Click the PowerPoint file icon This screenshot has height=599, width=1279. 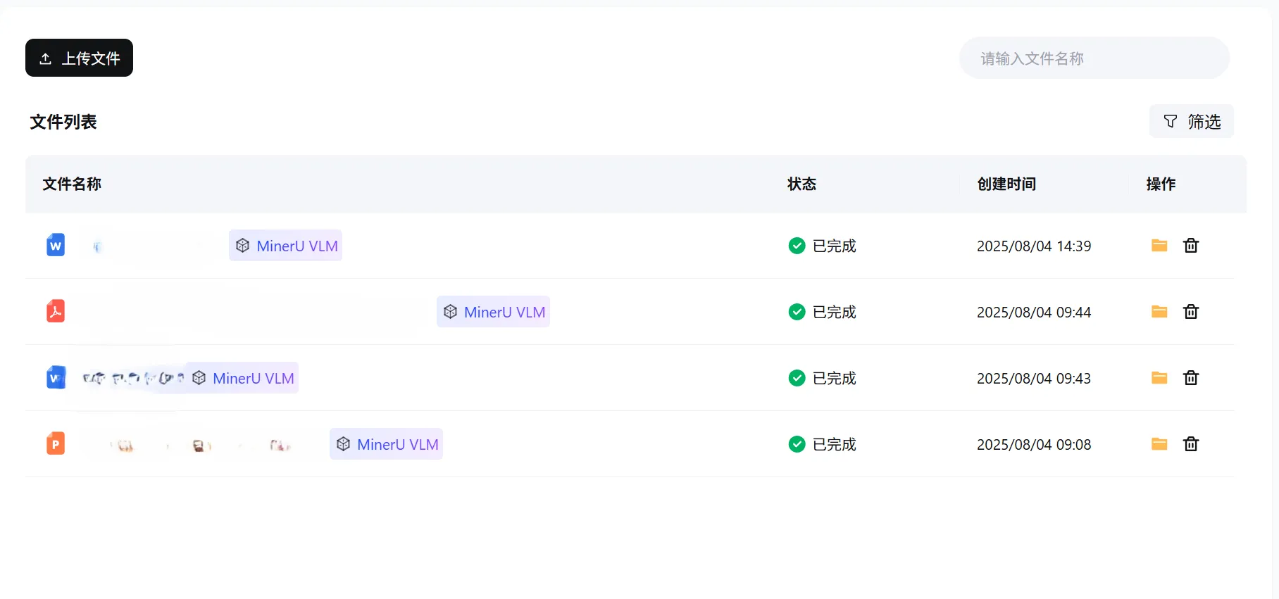56,443
